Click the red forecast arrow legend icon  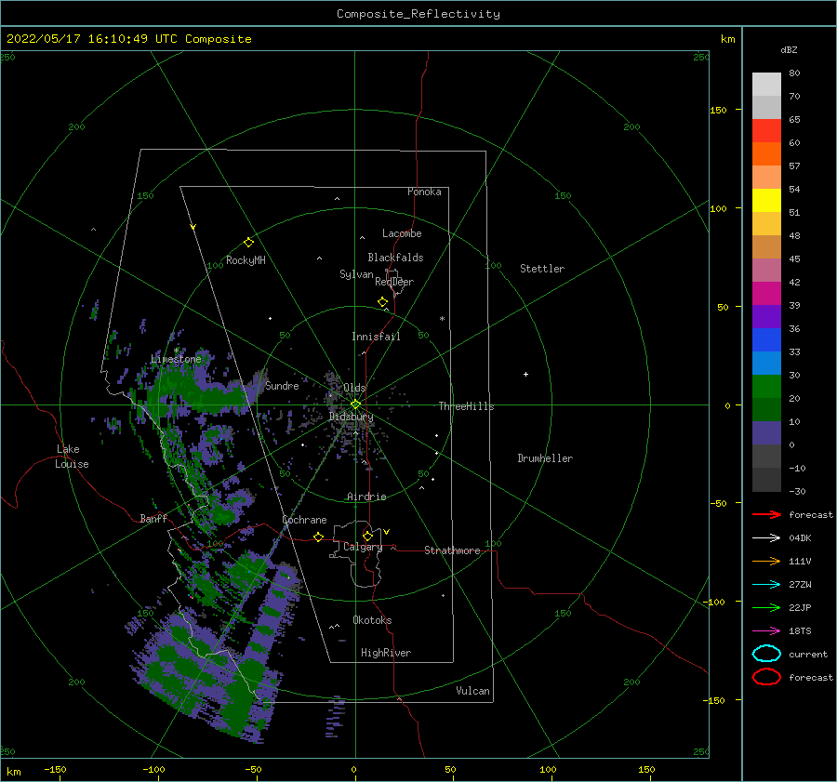click(x=766, y=514)
